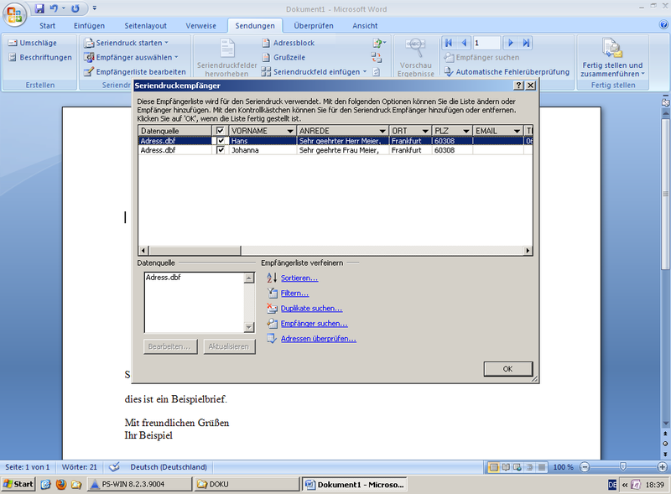Open the Duplikate suchen link

click(311, 308)
